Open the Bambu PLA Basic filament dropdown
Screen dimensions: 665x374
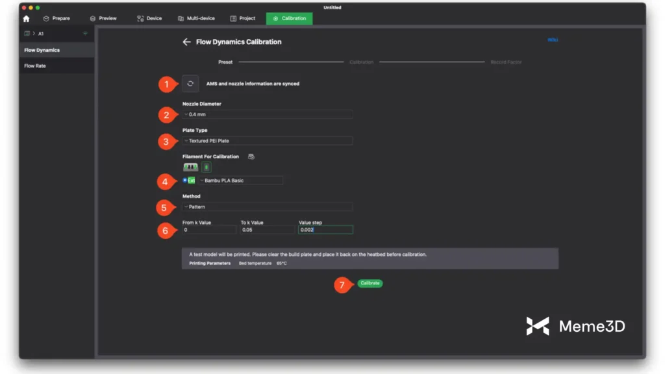point(240,180)
